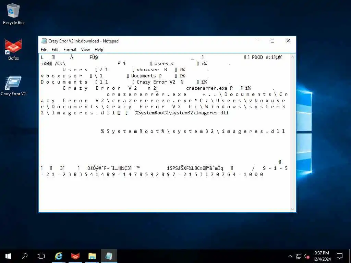Click the Notepad taskbar button

point(109,256)
